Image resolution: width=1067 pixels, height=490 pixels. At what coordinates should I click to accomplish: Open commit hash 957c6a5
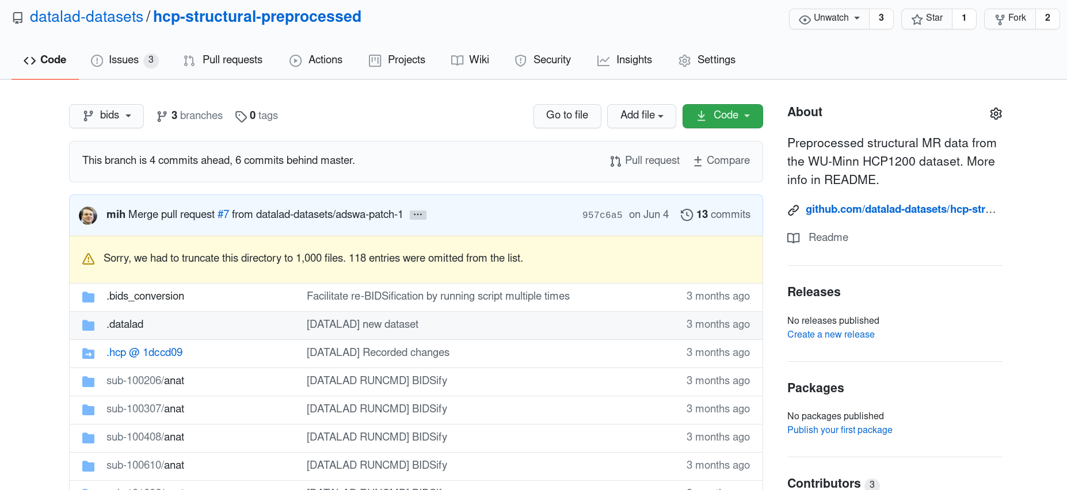click(602, 215)
